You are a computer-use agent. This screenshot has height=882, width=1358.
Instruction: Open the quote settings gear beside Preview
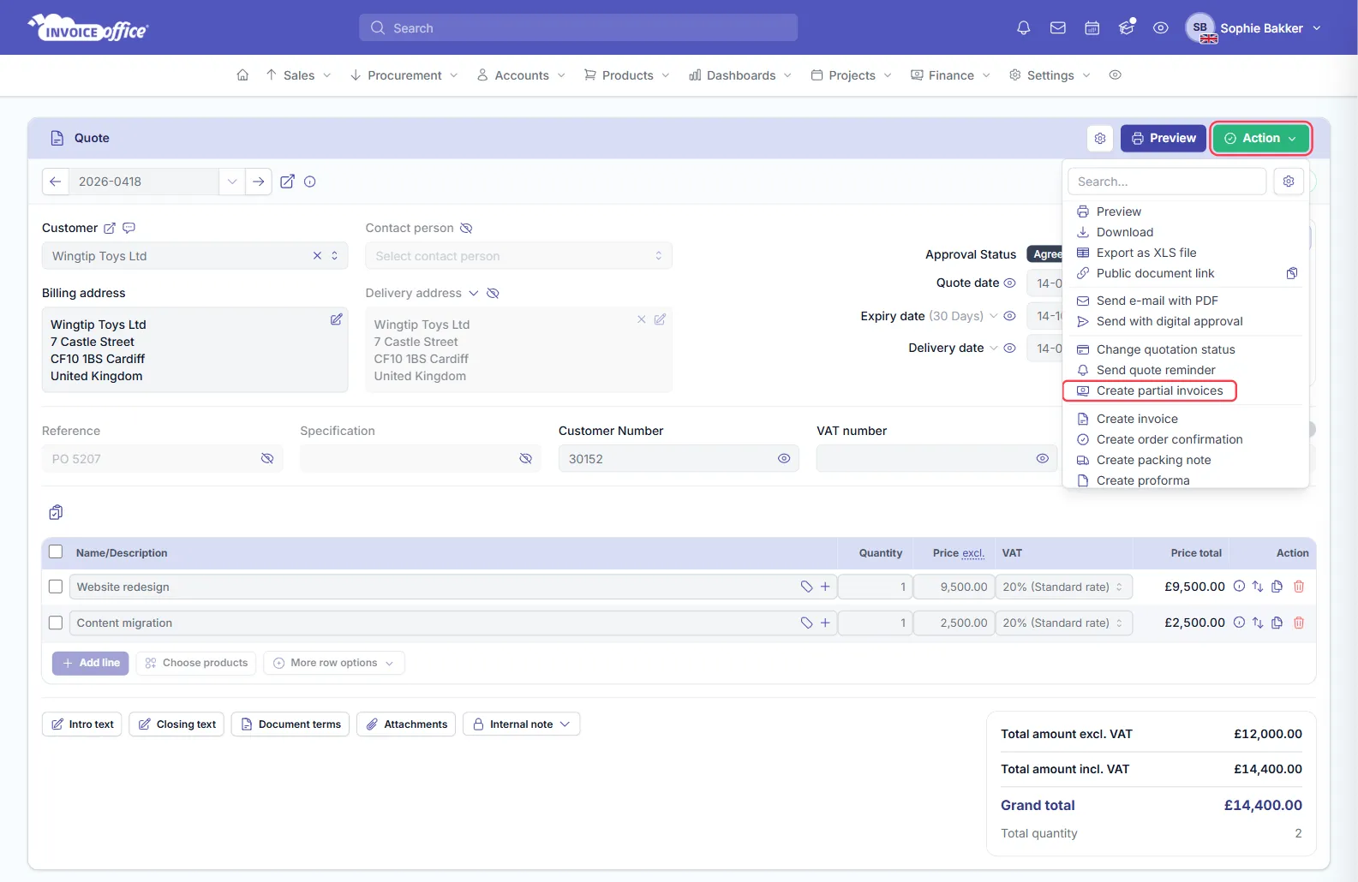[1100, 138]
